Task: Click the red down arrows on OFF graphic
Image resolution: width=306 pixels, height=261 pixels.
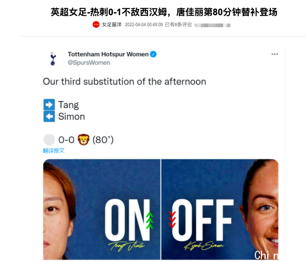Action: [x=172, y=219]
